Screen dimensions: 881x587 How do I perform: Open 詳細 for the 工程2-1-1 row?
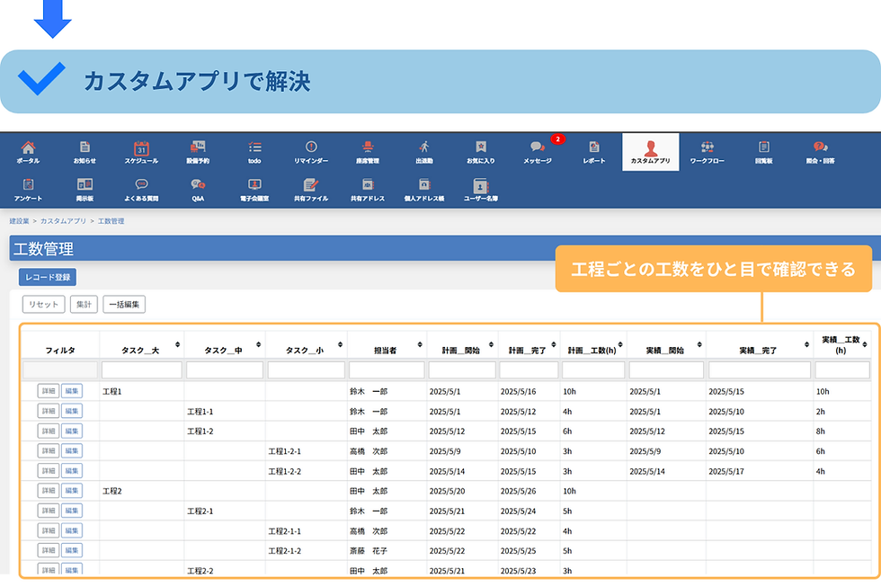pos(49,531)
